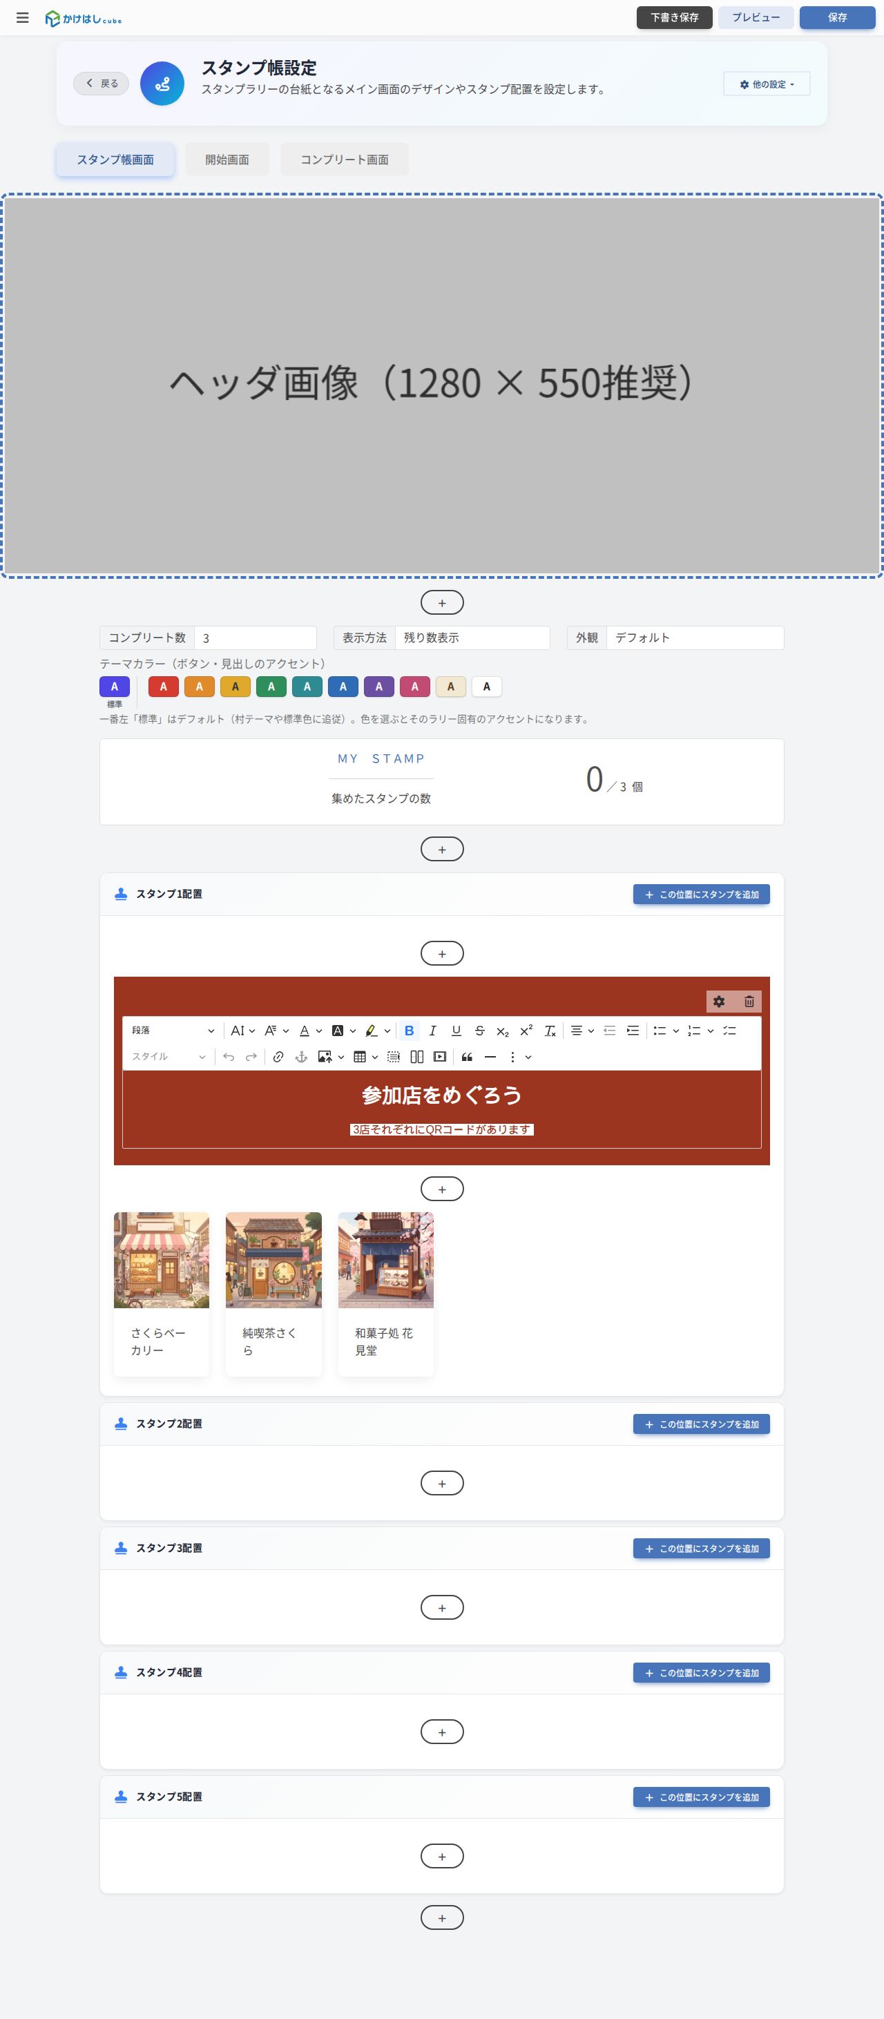Insert media with the video embed icon
The height and width of the screenshot is (2019, 884).
440,1057
